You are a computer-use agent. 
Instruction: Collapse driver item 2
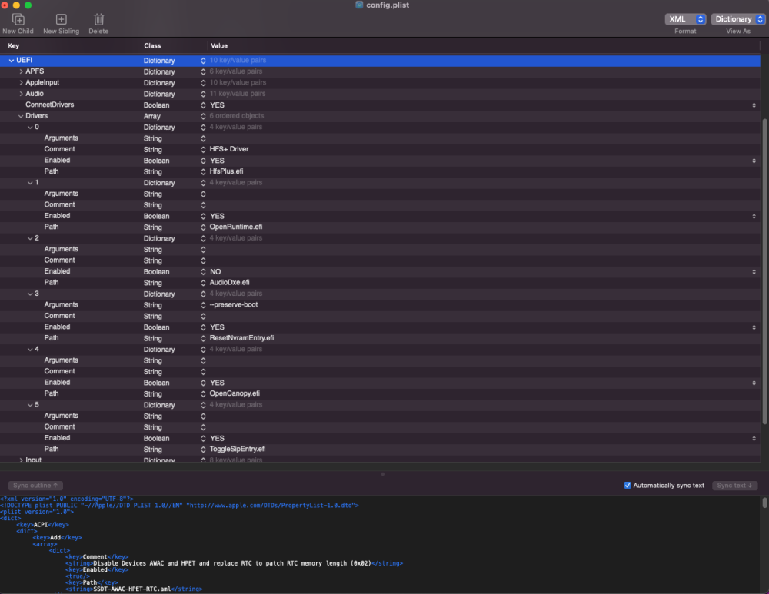tap(30, 238)
